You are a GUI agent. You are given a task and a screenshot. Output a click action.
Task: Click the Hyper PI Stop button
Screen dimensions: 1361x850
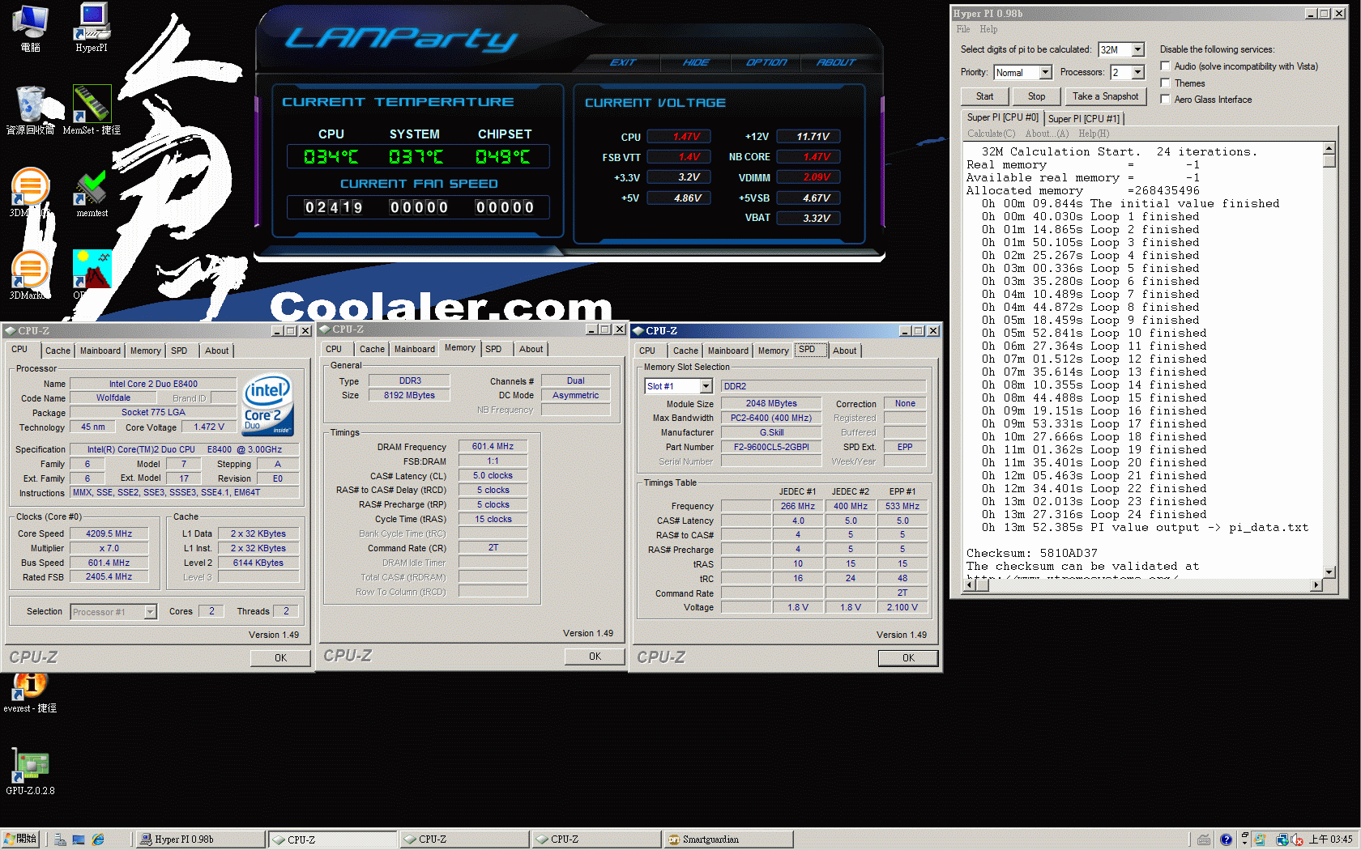tap(1036, 96)
